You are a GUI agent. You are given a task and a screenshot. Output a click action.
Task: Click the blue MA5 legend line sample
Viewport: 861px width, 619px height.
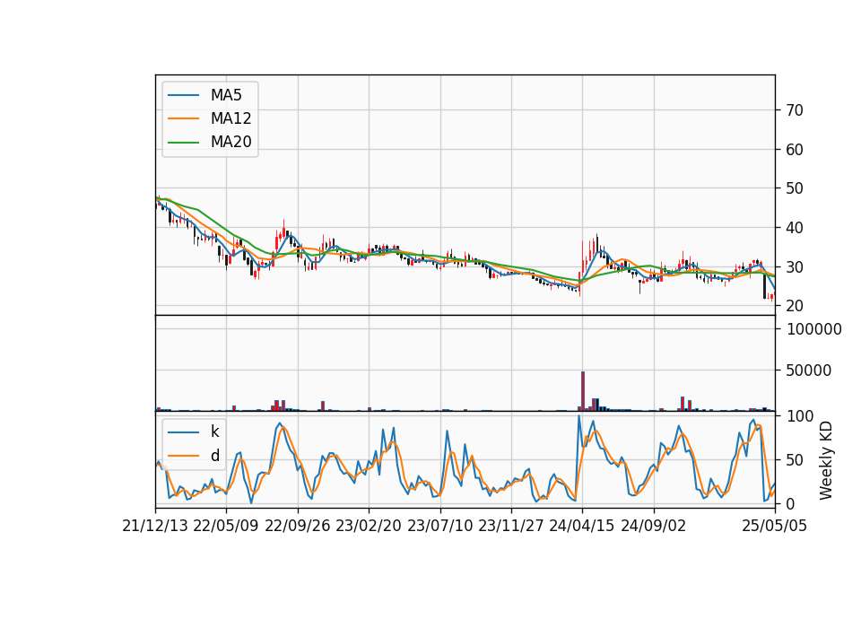pos(183,95)
